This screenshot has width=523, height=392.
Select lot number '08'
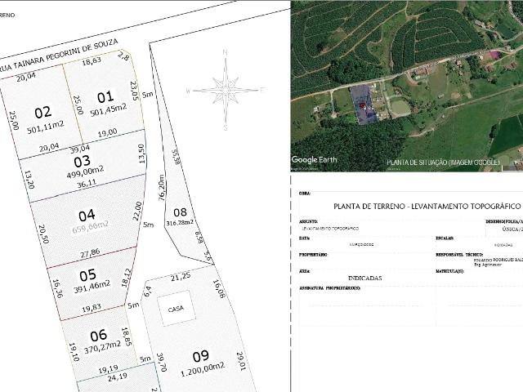[x=180, y=212]
